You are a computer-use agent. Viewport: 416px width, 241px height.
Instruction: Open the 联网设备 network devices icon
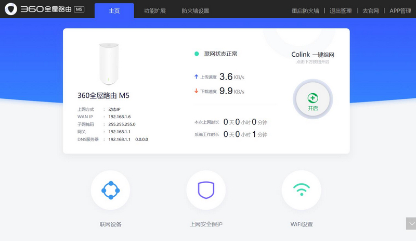point(110,190)
